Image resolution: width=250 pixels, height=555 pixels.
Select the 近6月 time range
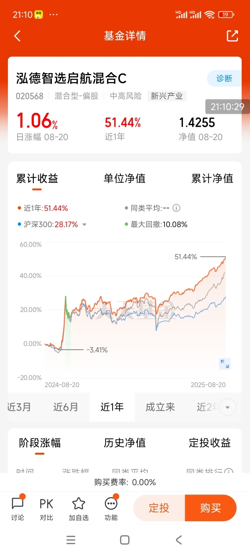coord(66,407)
